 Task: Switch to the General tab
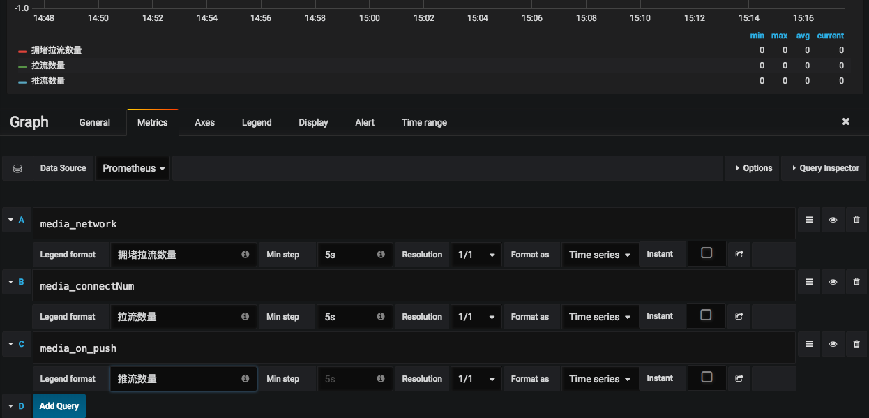coord(95,122)
